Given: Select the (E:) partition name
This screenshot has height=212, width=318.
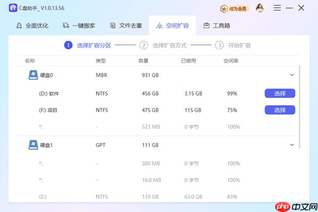Looking at the screenshot, I should click(x=42, y=197).
